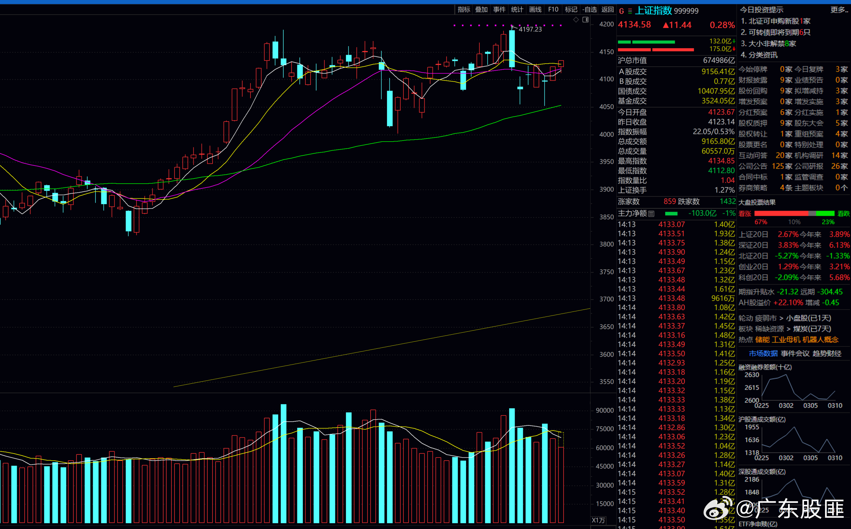
Task: Toggle -自选 watchlist removal button
Action: point(590,10)
